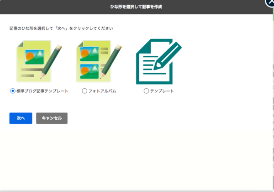Click the lower photo in the photo album icon
274x192 pixels.
coord(88,70)
